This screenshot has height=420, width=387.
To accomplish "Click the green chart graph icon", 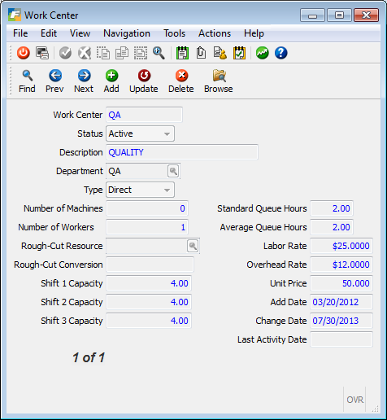I will (262, 53).
